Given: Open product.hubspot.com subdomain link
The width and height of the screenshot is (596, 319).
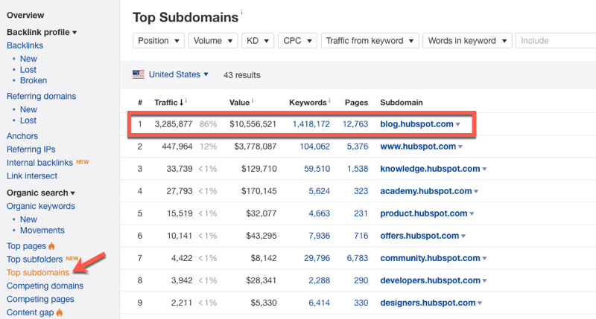Looking at the screenshot, I should click(x=424, y=213).
